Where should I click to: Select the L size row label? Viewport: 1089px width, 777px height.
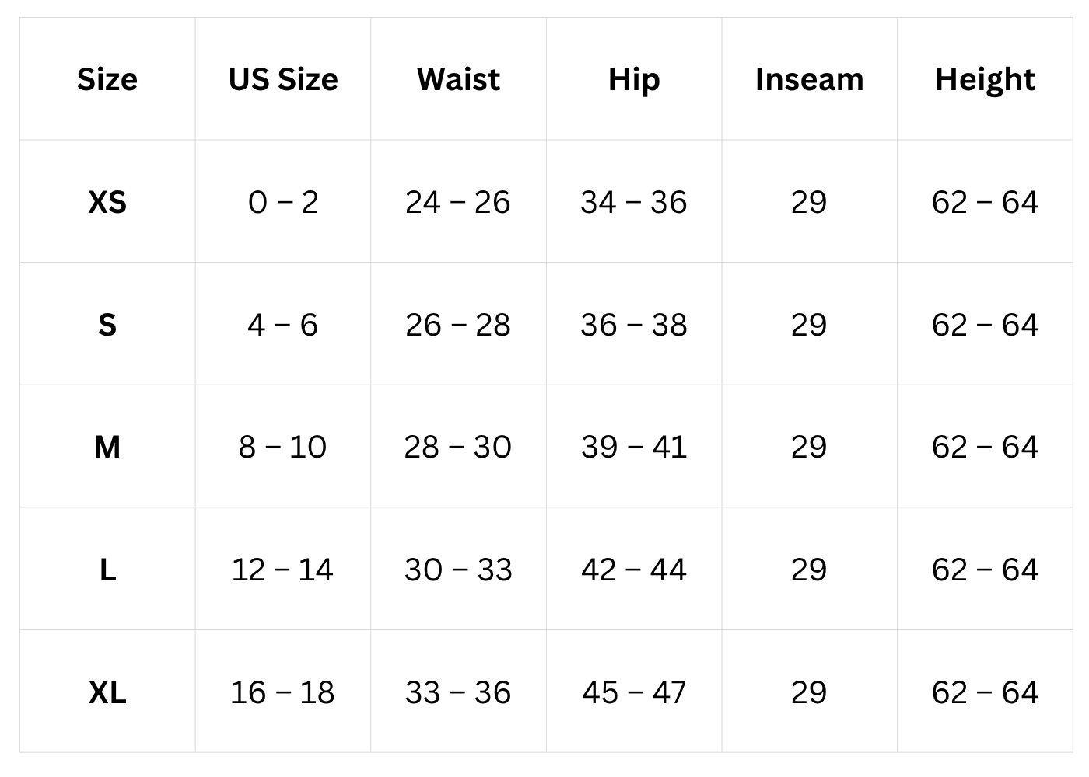[x=107, y=570]
